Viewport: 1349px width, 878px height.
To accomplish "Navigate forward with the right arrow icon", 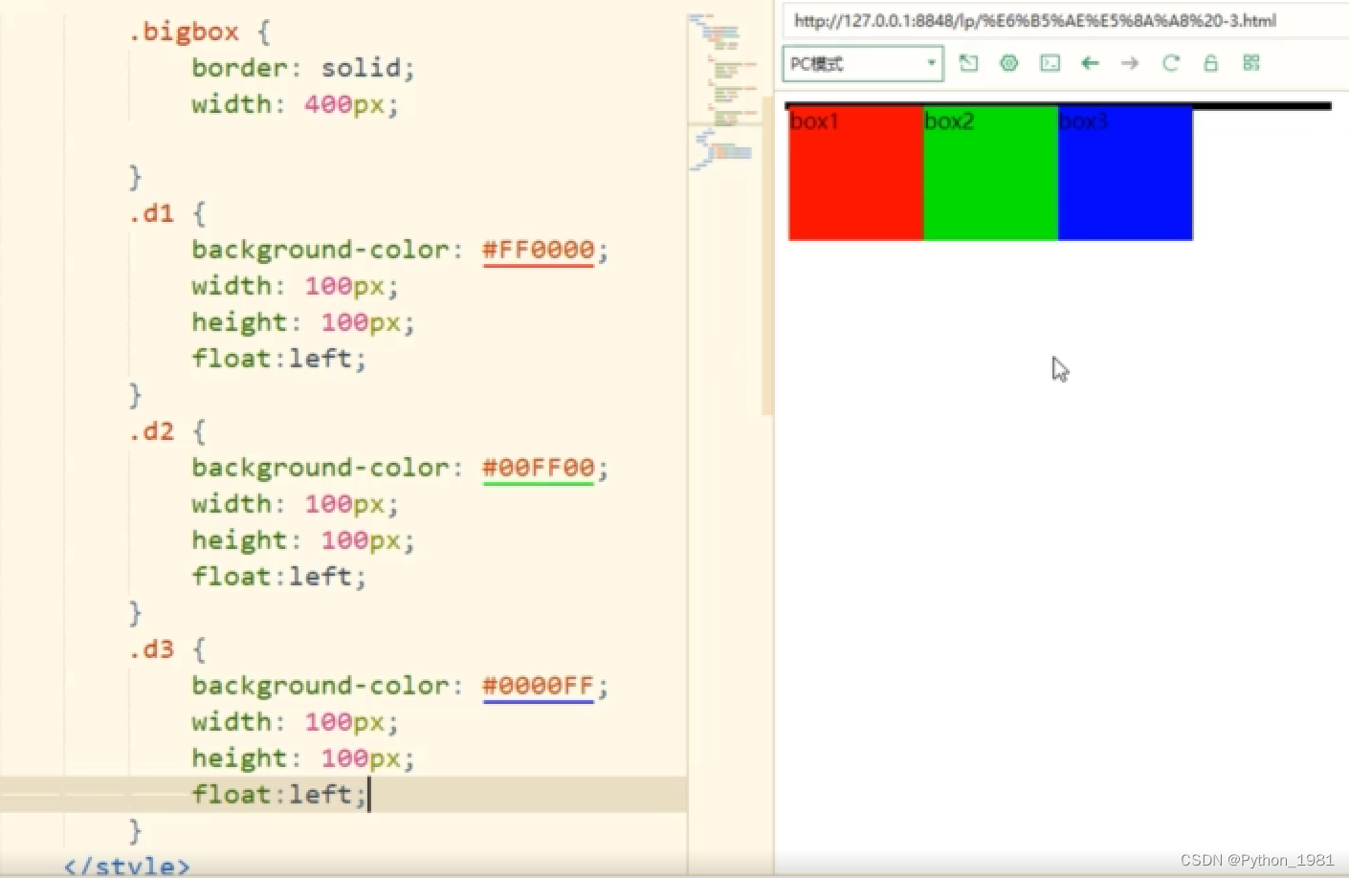I will pyautogui.click(x=1130, y=63).
